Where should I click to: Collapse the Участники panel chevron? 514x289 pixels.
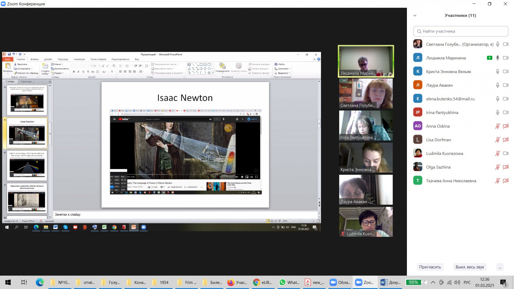click(415, 16)
